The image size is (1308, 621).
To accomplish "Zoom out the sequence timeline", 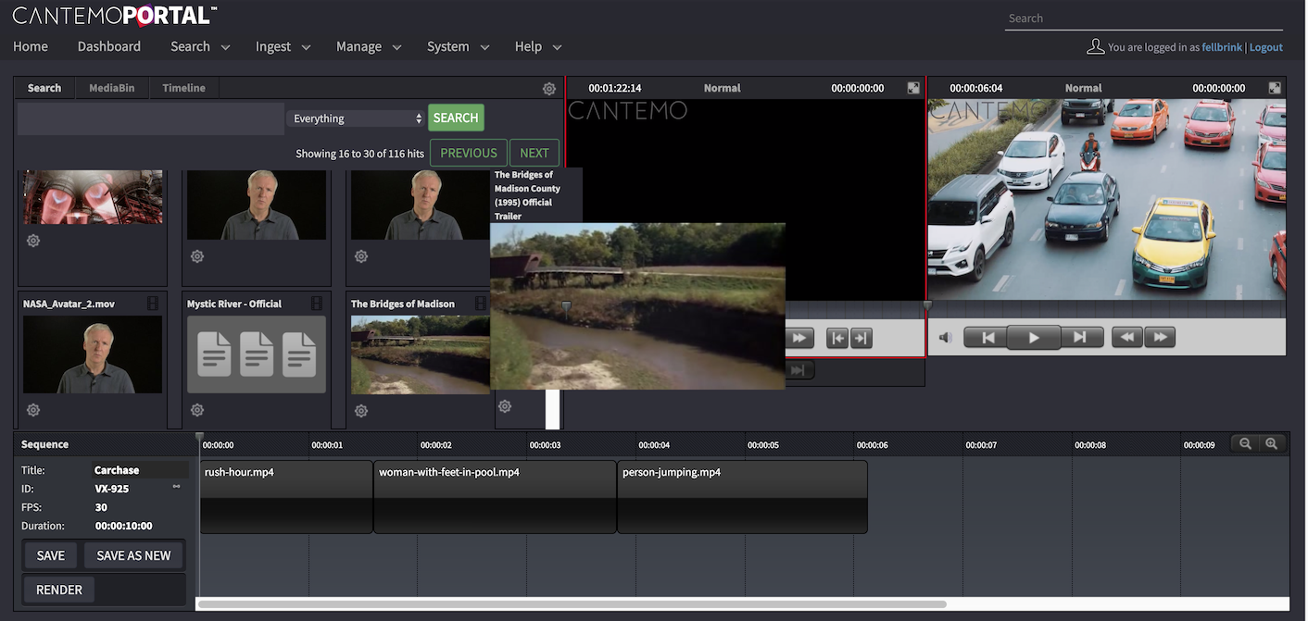I will point(1246,444).
